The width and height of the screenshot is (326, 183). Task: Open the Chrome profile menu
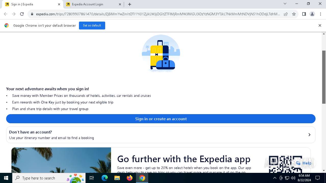[312, 14]
